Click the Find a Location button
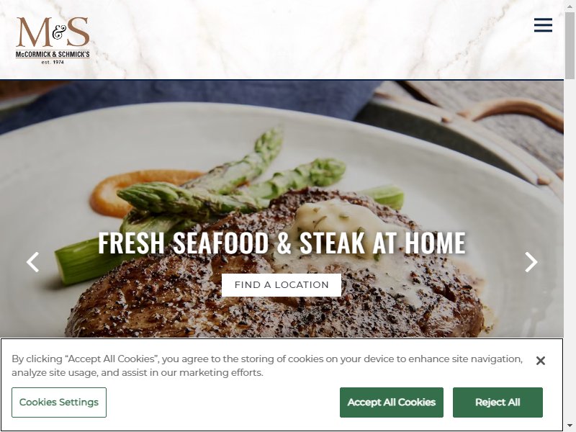The image size is (576, 432). click(282, 284)
